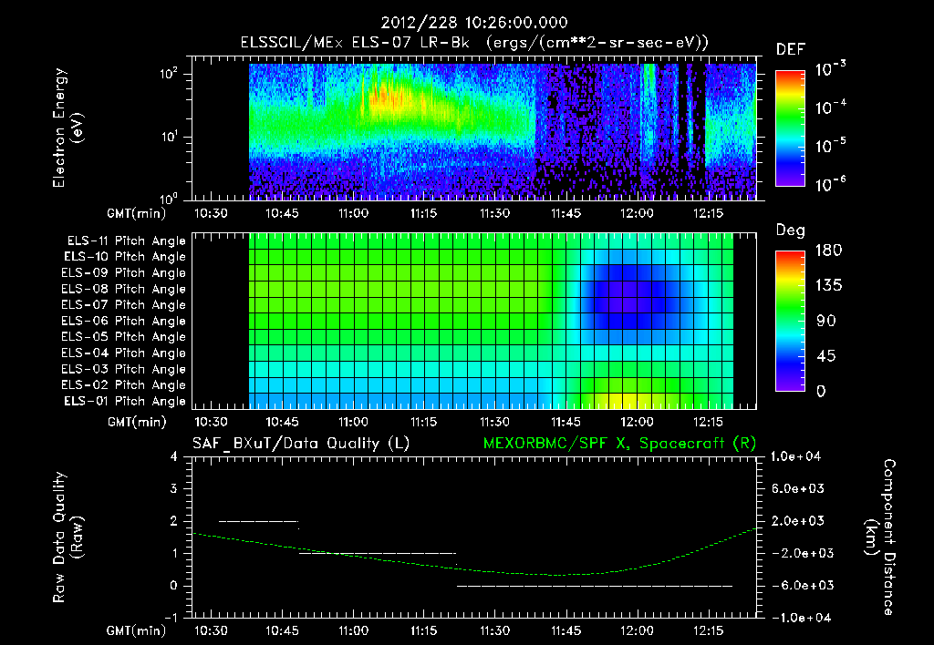Click the Deg color bar title
The height and width of the screenshot is (645, 934).
tap(791, 230)
